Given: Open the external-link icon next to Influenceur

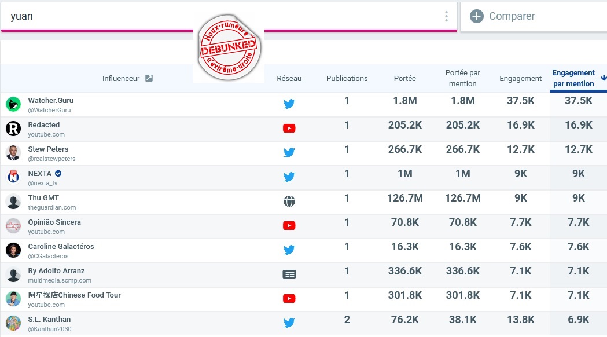Looking at the screenshot, I should tap(149, 78).
